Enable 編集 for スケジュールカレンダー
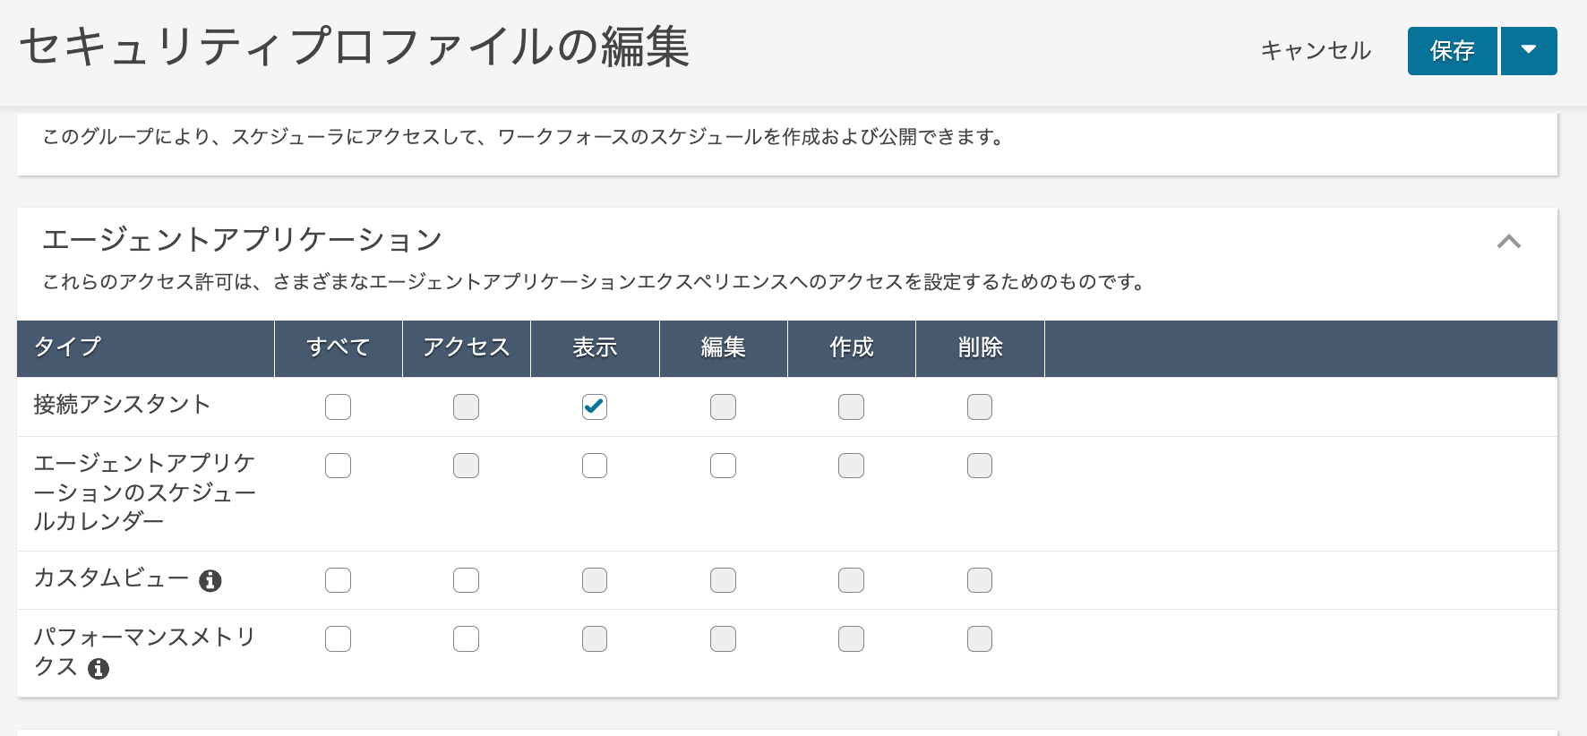The image size is (1587, 736). tap(723, 466)
